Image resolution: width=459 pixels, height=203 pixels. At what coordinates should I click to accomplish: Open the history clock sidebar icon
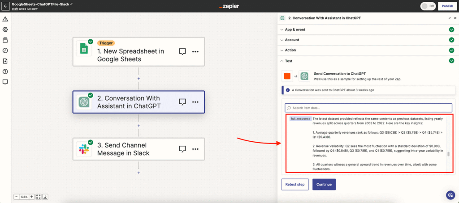[x=5, y=51]
